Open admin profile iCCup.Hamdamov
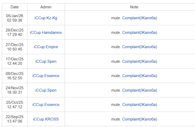The width and height of the screenshot is (195, 127). click(x=46, y=33)
